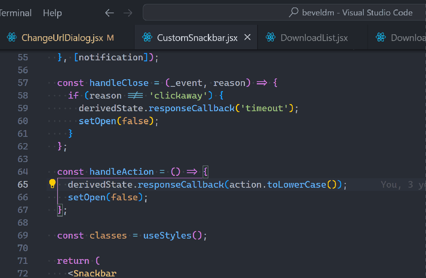This screenshot has width=426, height=278.
Task: Click React icon on CustomSnackbar.jsx tab
Action: pos(148,38)
